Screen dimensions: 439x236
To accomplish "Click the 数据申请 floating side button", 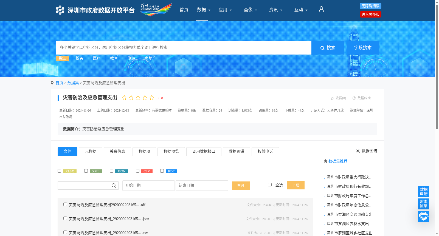I will tap(424, 192).
